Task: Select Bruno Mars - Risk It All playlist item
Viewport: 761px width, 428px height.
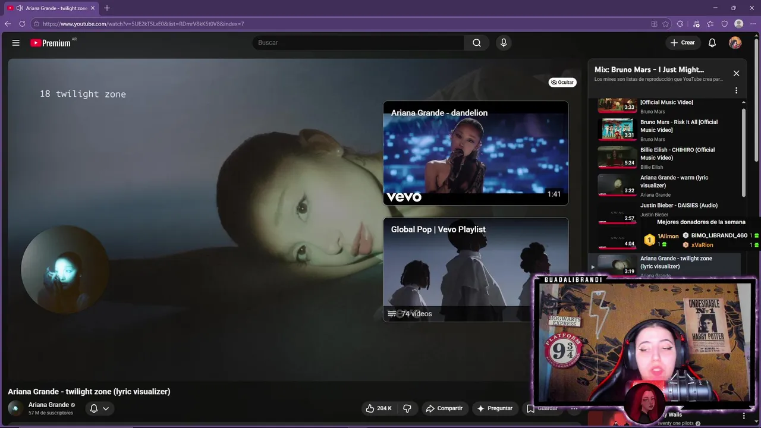Action: (668, 130)
